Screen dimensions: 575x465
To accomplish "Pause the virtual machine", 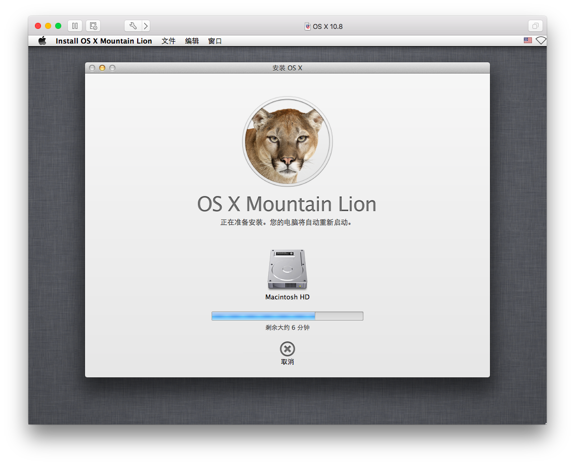I will coord(74,25).
